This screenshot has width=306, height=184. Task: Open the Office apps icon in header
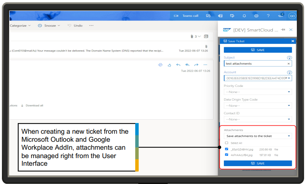[220, 16]
